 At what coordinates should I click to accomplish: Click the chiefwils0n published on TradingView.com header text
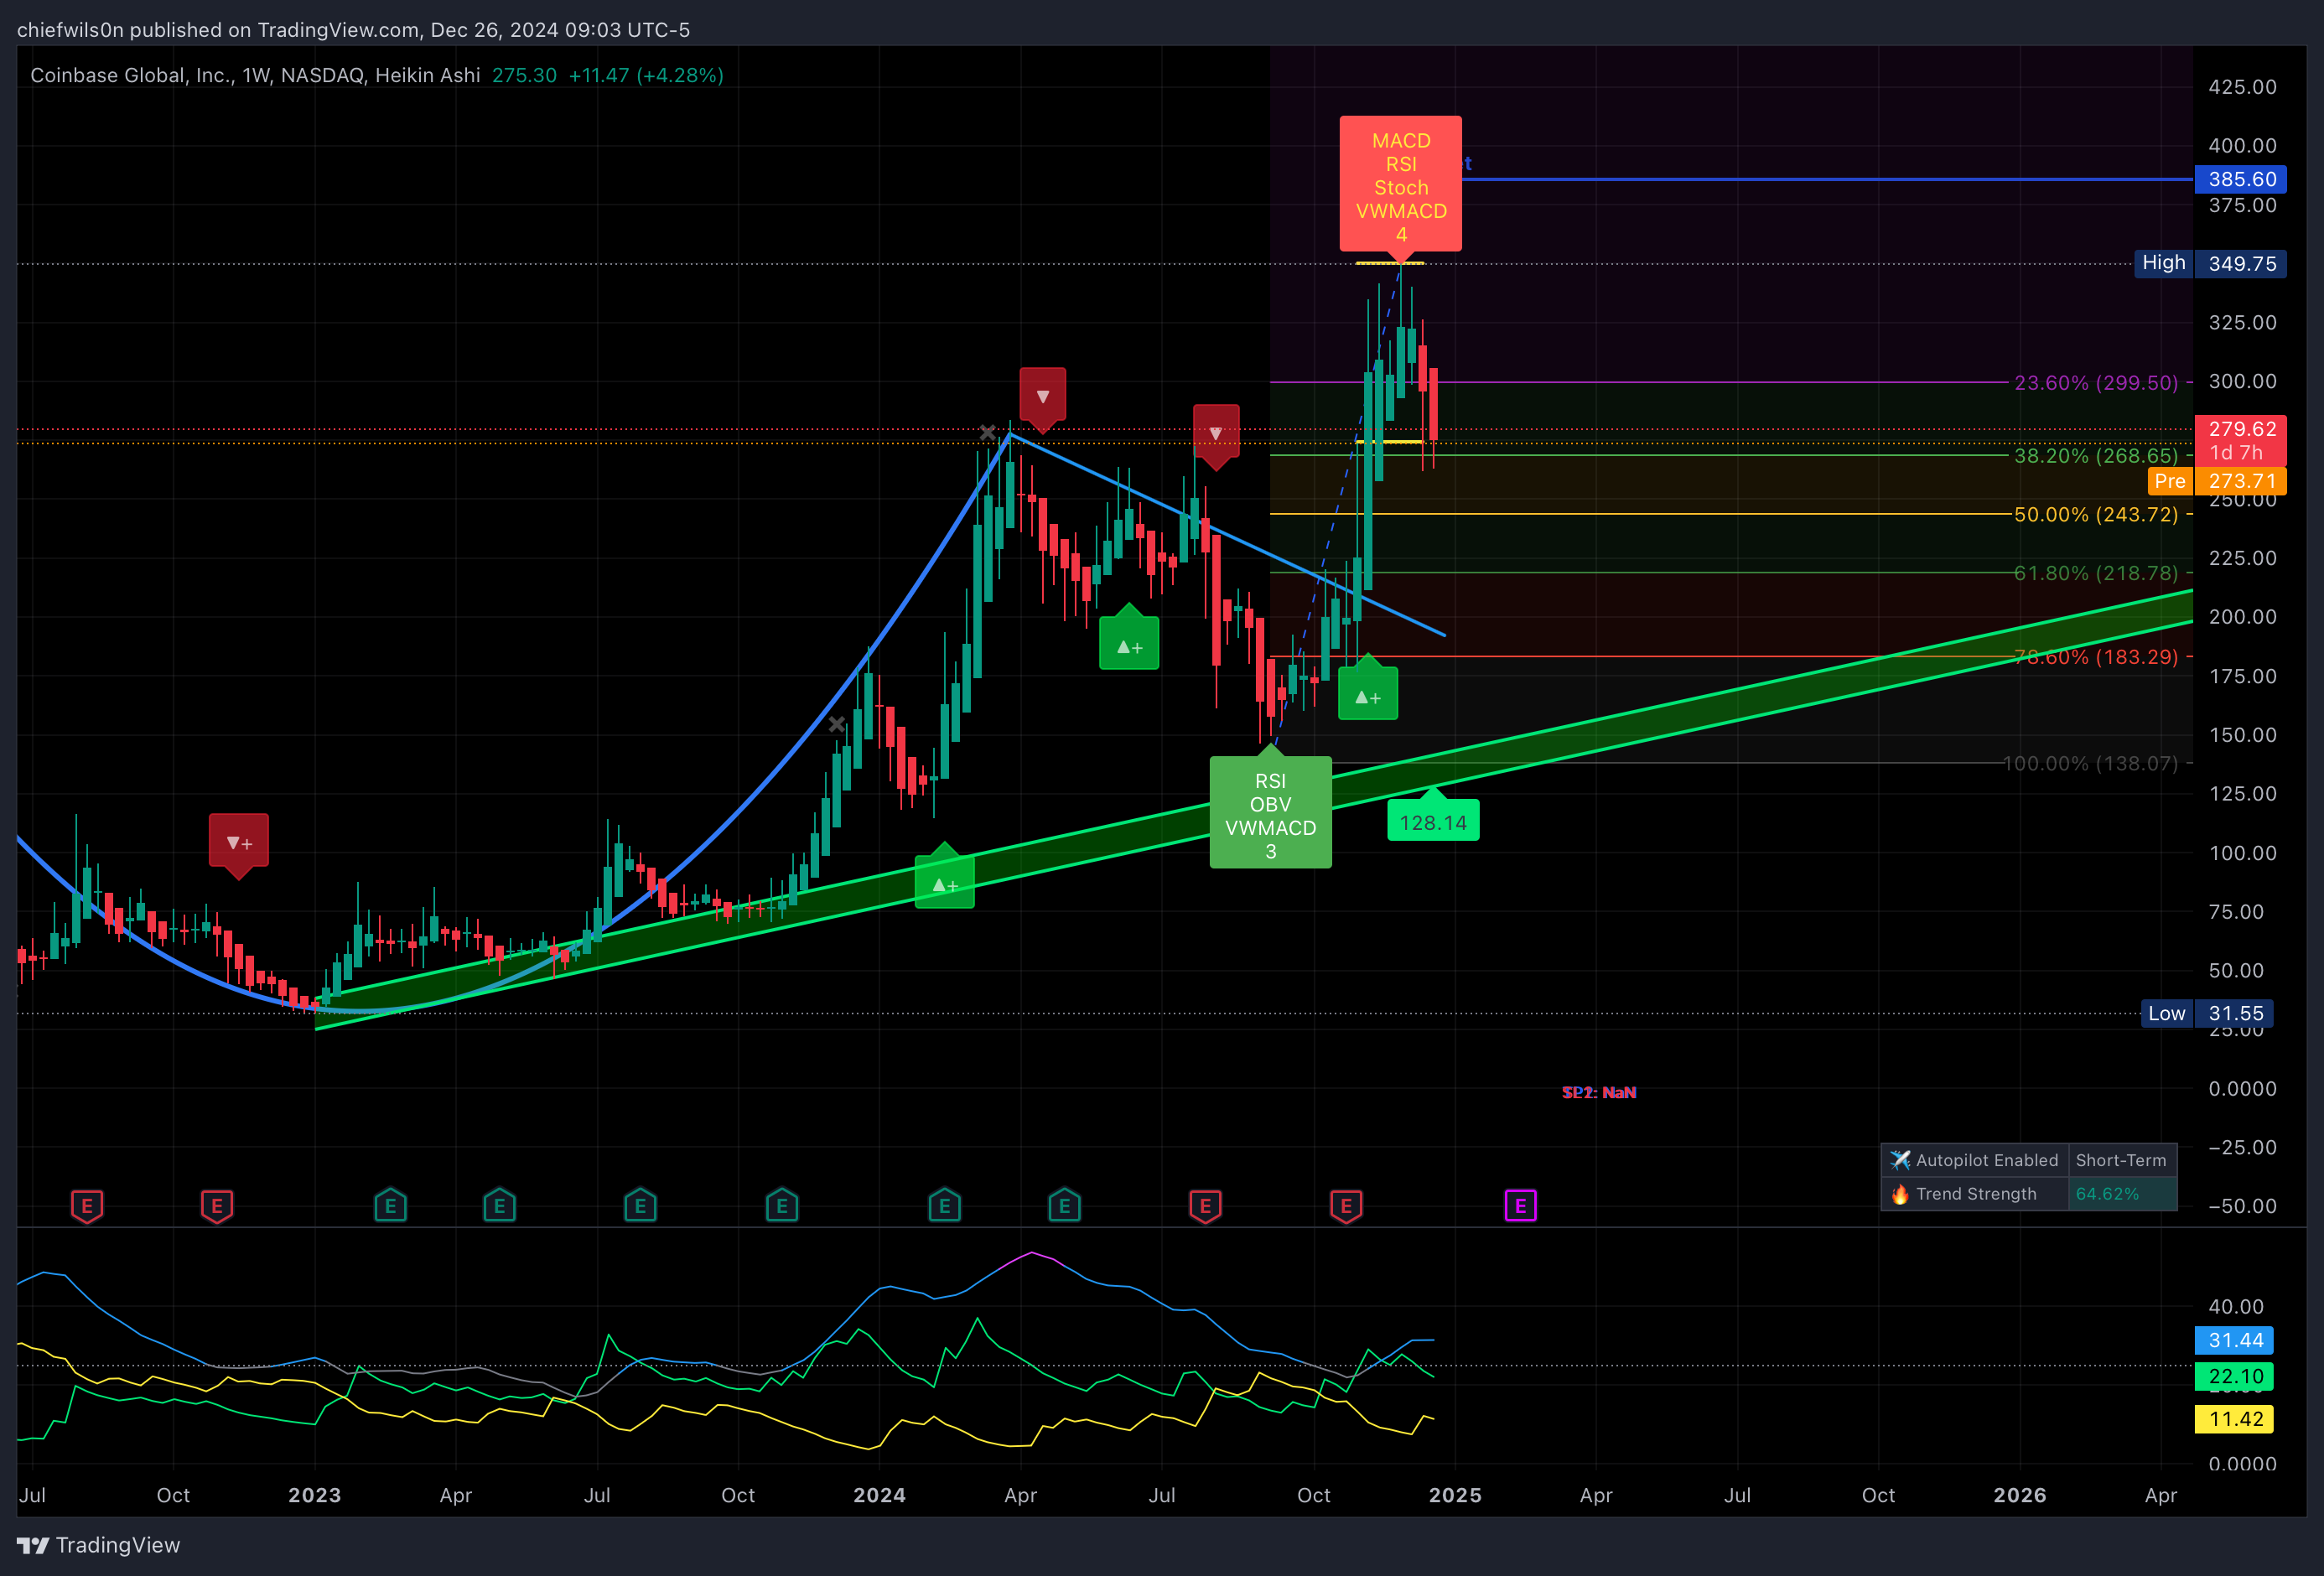click(x=353, y=30)
